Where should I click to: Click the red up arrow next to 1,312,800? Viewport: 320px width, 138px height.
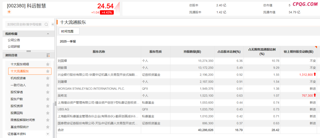315,74
